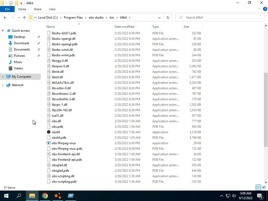Open Customize Quick Access Toolbar dropdown
Screen dimensions: 268x201
[21, 3]
